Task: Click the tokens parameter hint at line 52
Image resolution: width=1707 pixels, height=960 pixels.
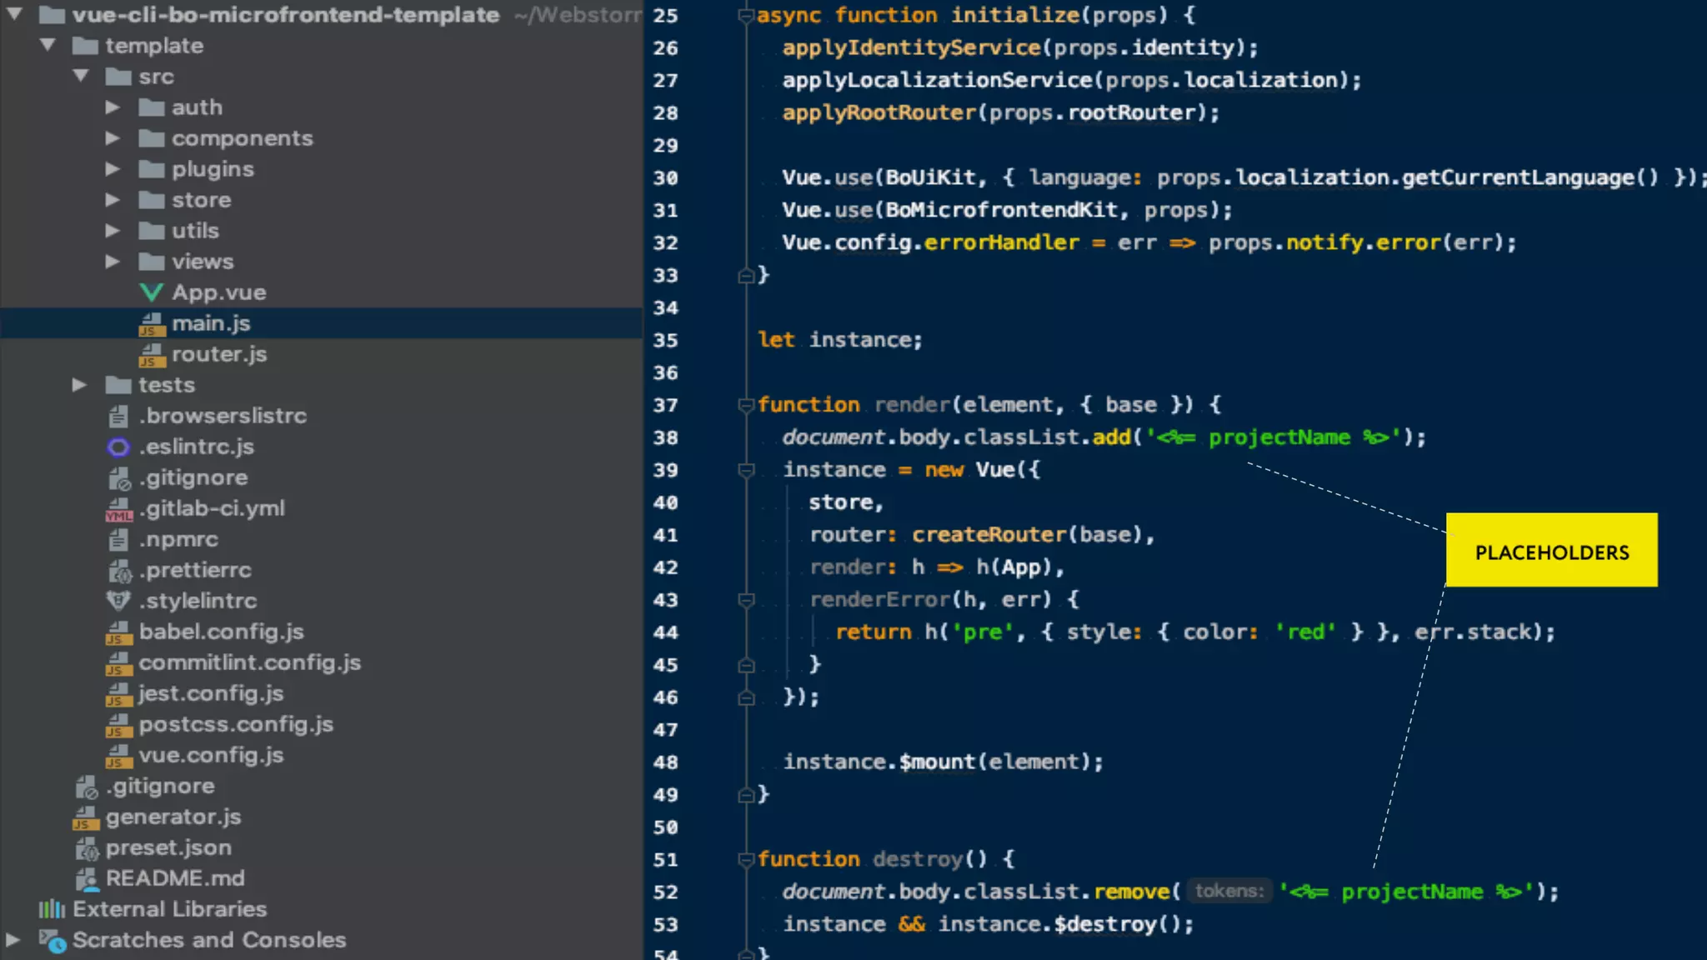Action: [1229, 891]
